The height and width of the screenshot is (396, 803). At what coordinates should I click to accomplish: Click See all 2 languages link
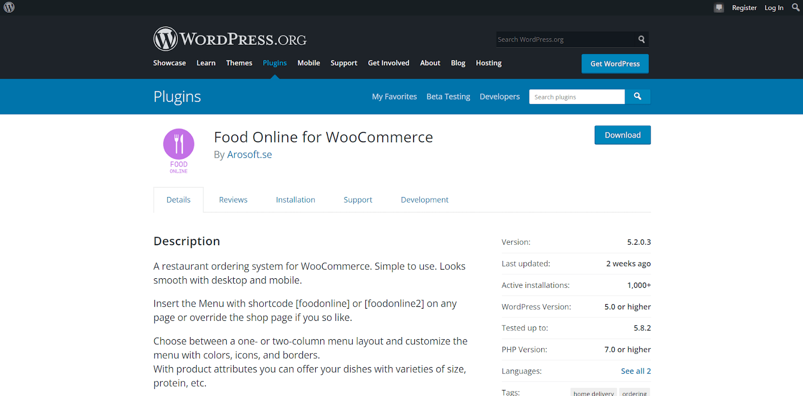(636, 371)
